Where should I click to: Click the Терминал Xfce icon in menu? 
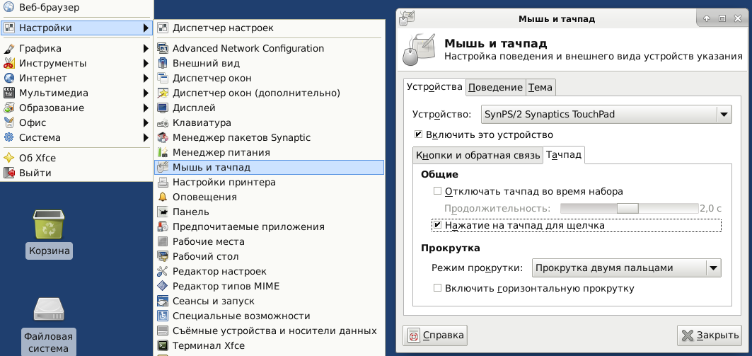pos(163,345)
